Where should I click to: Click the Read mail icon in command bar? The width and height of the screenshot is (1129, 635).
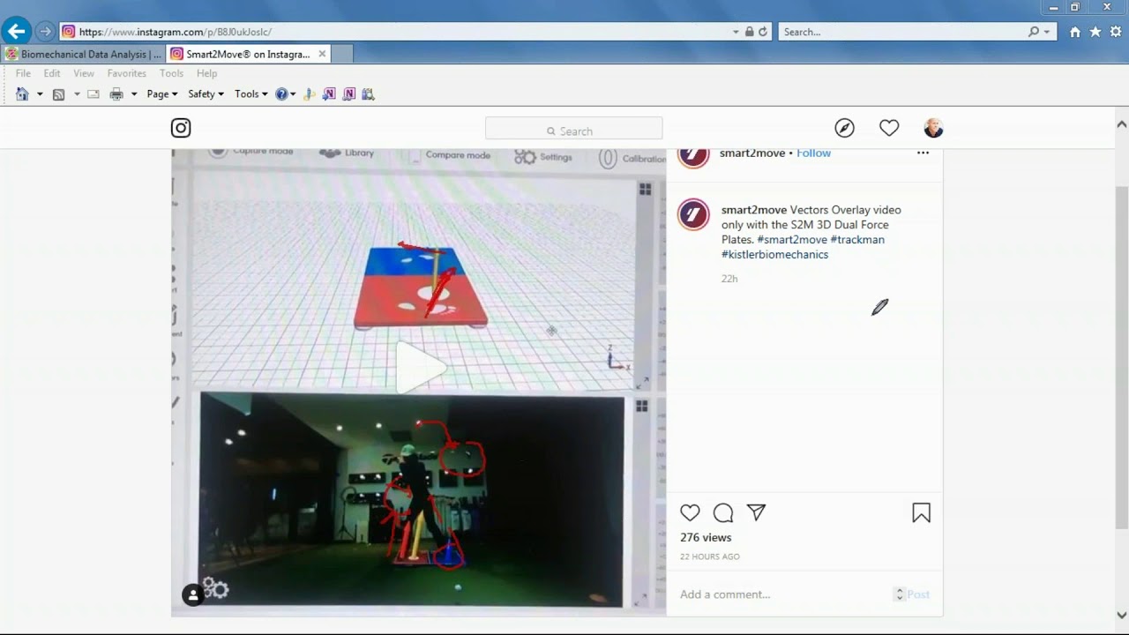pos(93,94)
